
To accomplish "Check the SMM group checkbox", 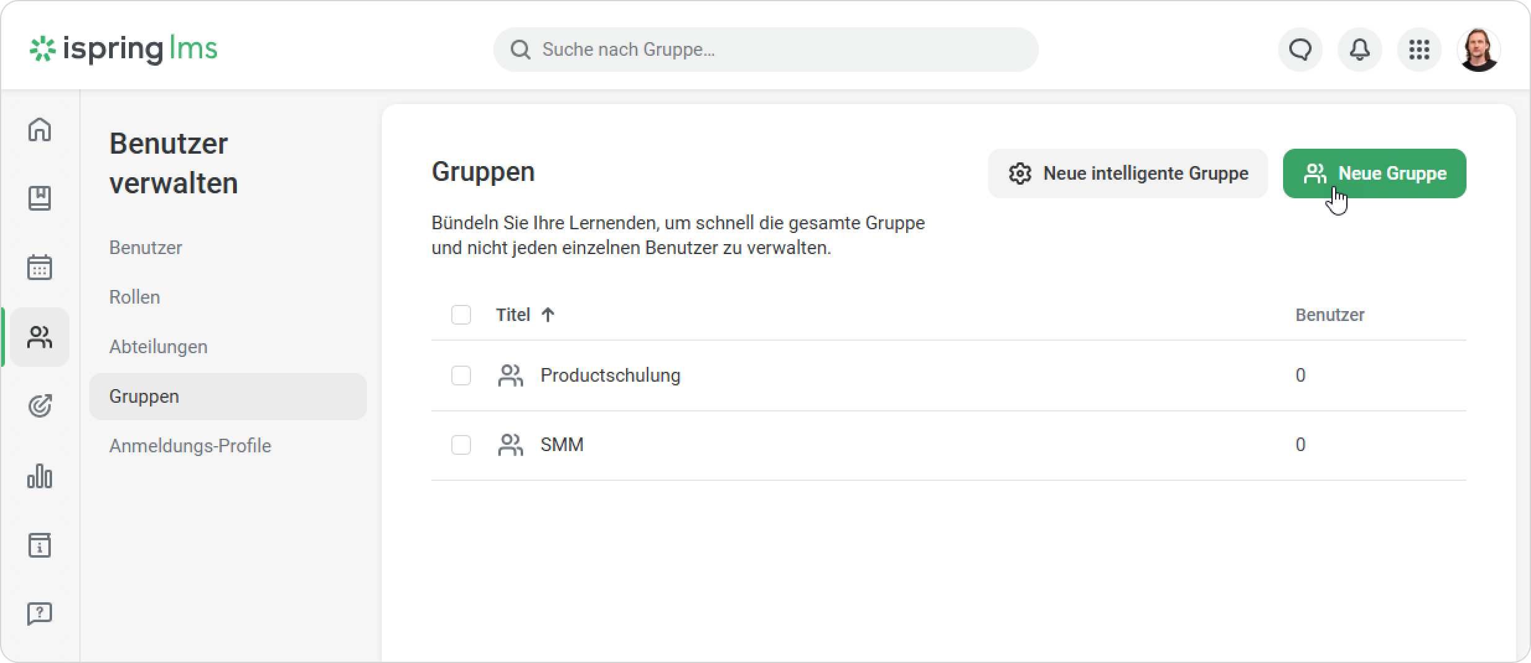I will 461,445.
